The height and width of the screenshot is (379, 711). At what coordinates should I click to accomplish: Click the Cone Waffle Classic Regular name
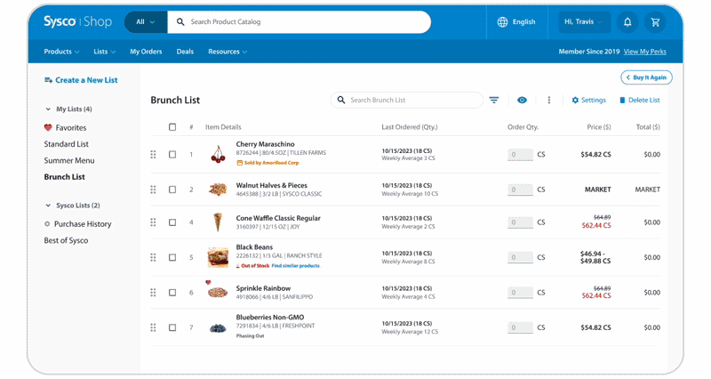(278, 218)
